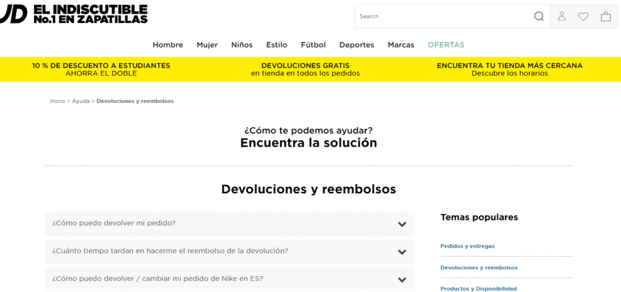Viewport: 621px width, 292px height.
Task: Click the student discount banner
Action: pyautogui.click(x=101, y=69)
